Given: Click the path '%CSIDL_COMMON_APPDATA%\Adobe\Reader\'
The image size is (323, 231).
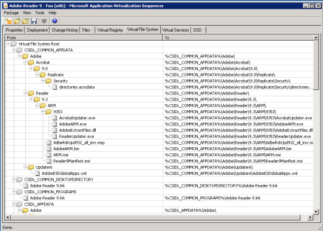Looking at the screenshot, I should point(207,93).
